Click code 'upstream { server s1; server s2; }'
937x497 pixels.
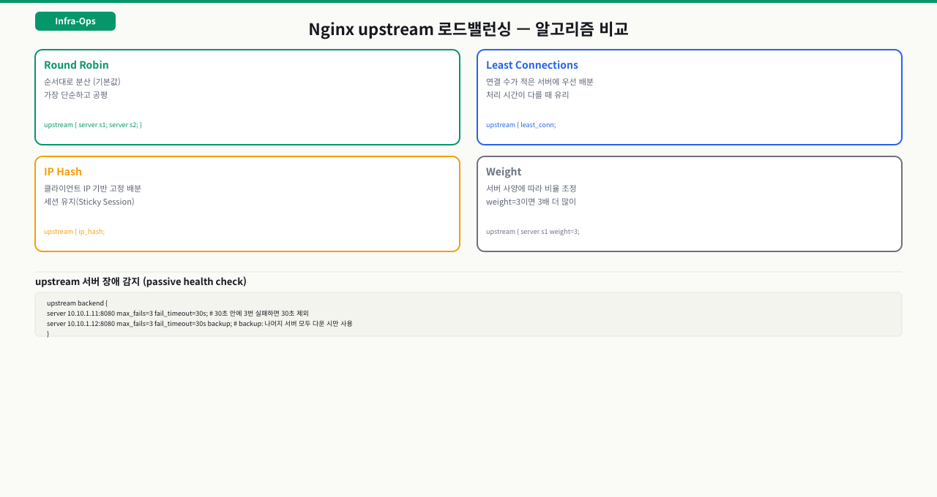point(93,125)
